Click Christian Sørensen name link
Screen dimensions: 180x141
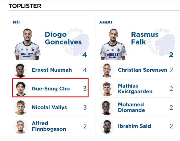click(143, 70)
